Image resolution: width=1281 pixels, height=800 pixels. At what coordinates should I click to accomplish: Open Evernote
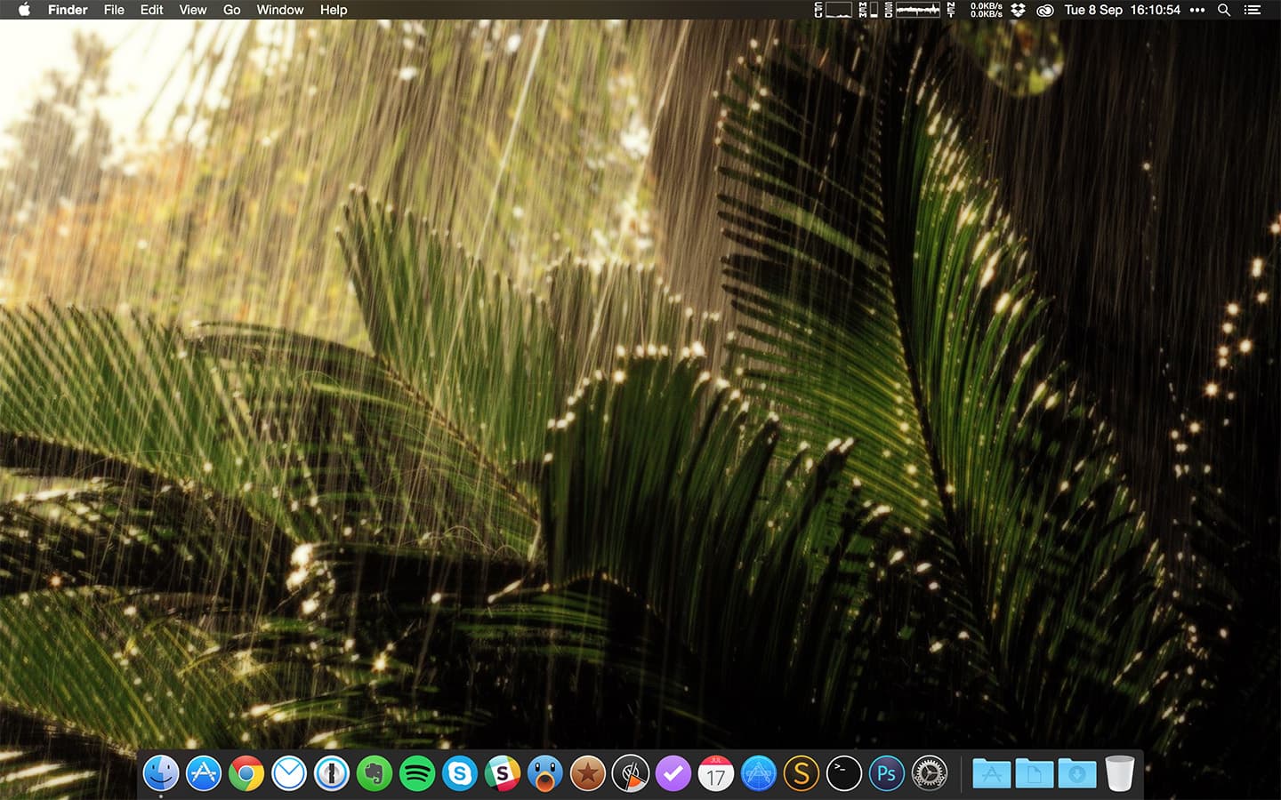[374, 773]
